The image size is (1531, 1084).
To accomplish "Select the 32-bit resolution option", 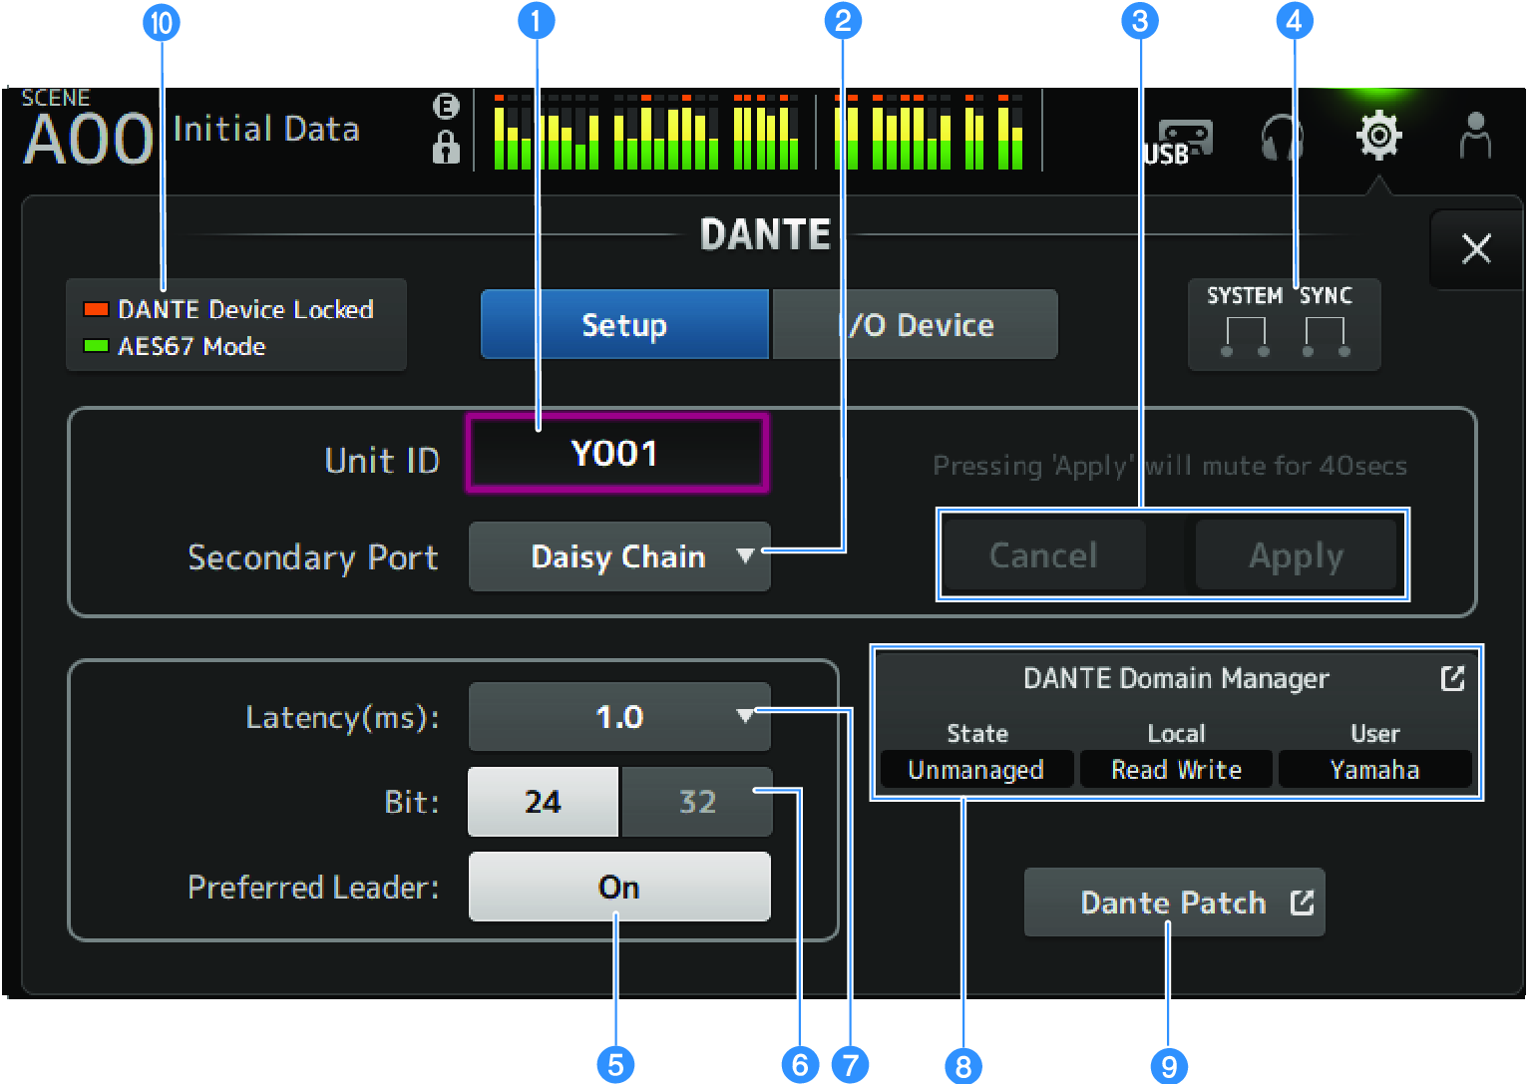I will (x=696, y=801).
